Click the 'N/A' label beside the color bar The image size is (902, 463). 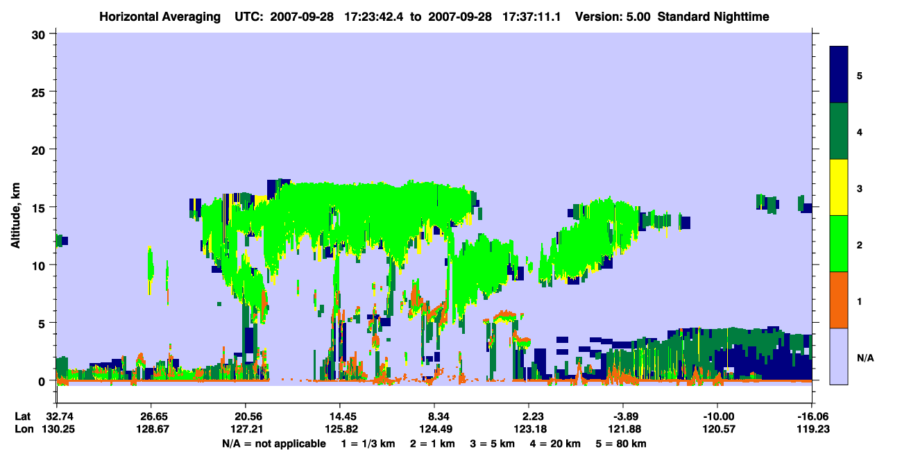coord(865,358)
